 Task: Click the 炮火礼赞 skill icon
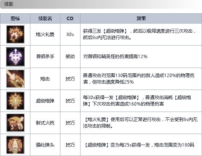click(15, 34)
